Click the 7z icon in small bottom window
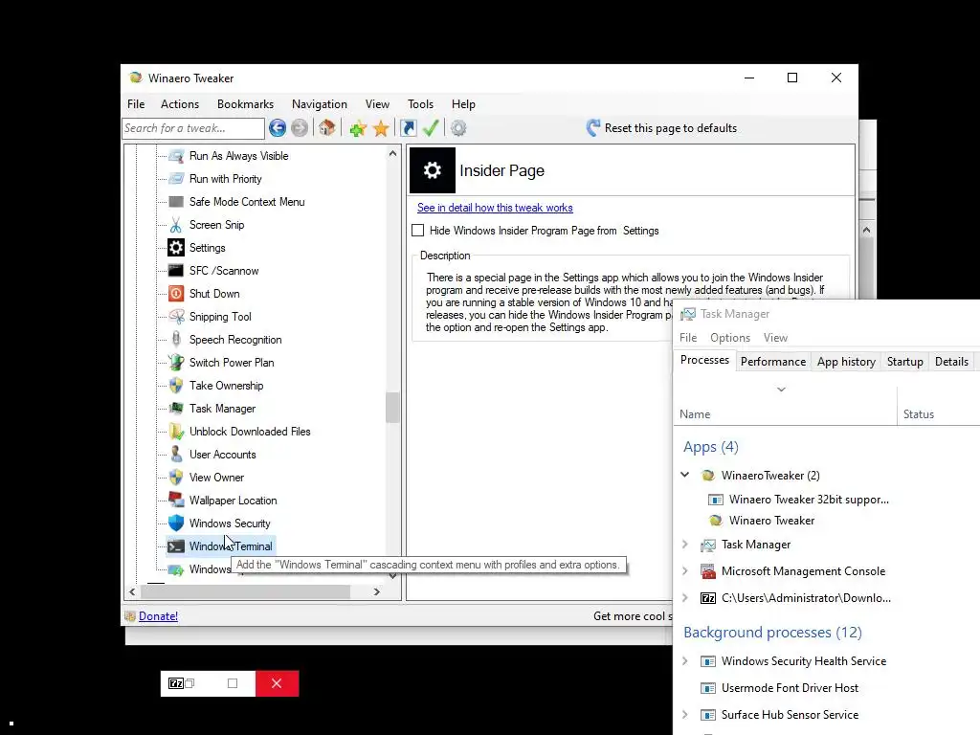 (176, 683)
